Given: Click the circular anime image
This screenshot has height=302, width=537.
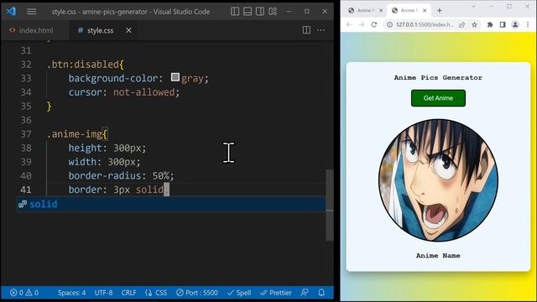Looking at the screenshot, I should [x=438, y=180].
